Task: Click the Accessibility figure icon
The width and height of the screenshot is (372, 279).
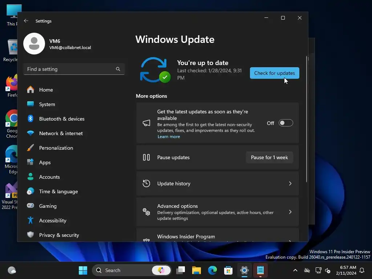Action: (x=31, y=220)
